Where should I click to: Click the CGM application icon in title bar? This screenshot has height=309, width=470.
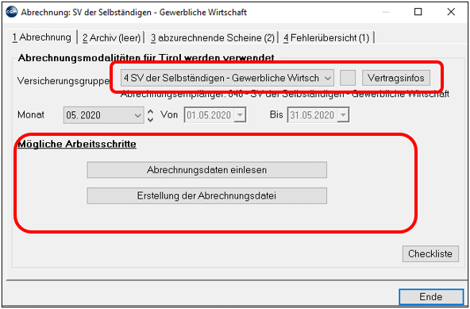[12, 12]
